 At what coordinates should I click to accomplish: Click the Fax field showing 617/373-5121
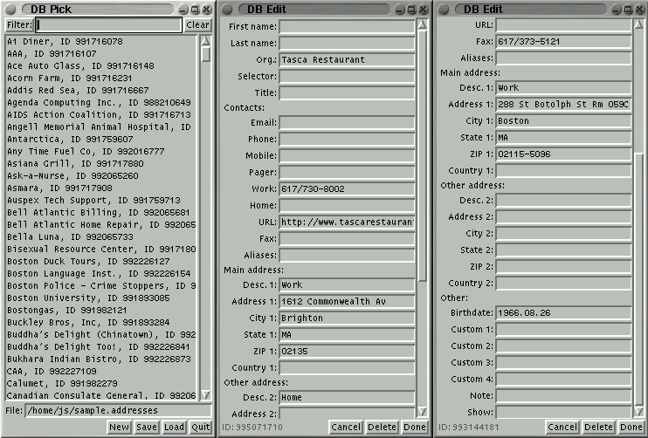click(x=563, y=42)
